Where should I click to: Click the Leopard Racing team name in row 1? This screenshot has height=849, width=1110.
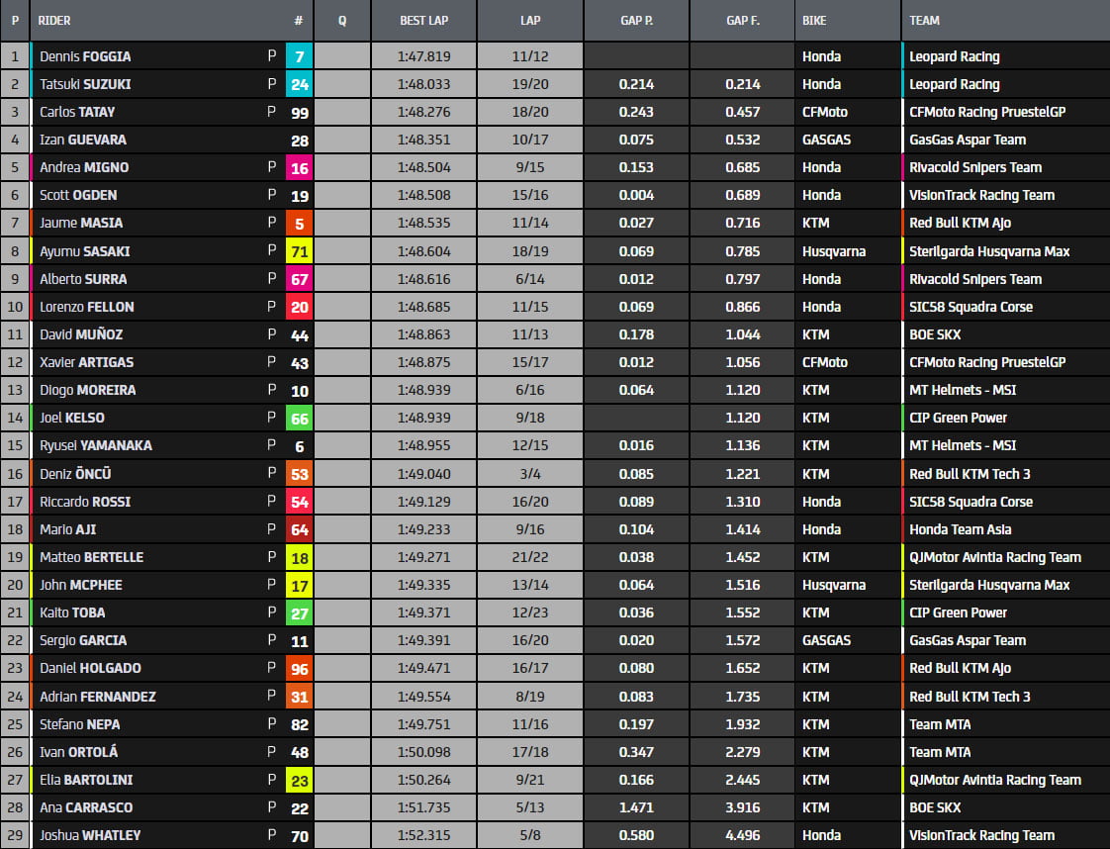tap(954, 56)
